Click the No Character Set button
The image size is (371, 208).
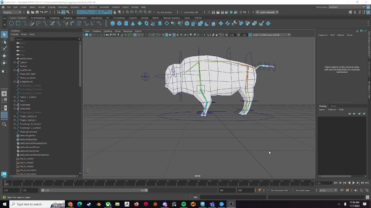(x=279, y=190)
